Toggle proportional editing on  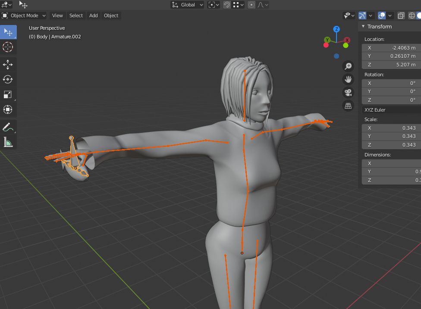point(251,5)
